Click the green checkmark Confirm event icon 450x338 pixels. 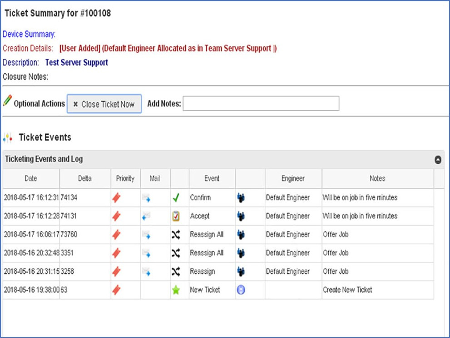176,197
